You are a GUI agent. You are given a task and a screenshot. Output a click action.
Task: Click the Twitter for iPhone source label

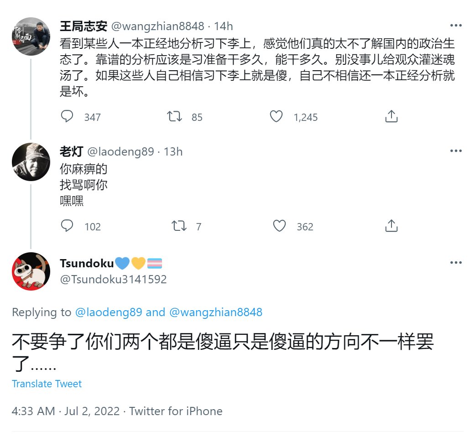pyautogui.click(x=176, y=411)
